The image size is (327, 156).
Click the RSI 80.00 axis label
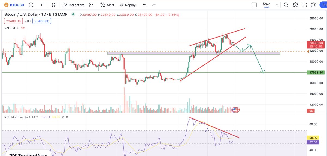click(313, 124)
